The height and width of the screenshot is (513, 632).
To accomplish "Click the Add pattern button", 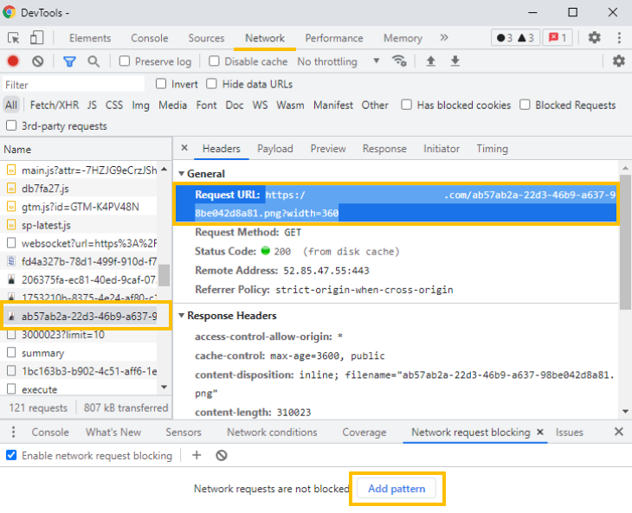I will point(397,489).
